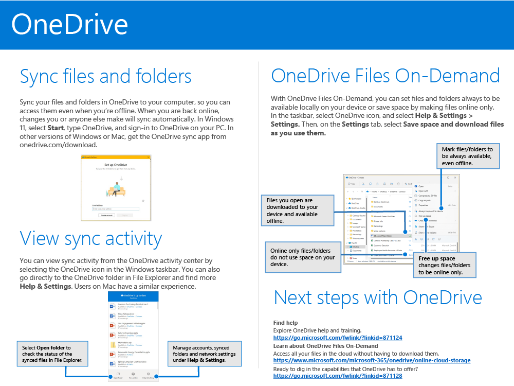Open the Sort dropdown in the Explorer toolbar
This screenshot has width=514, height=386.
(x=408, y=184)
